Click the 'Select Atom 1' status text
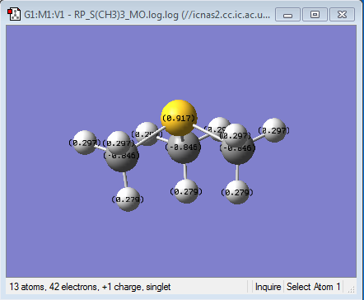 (x=314, y=287)
